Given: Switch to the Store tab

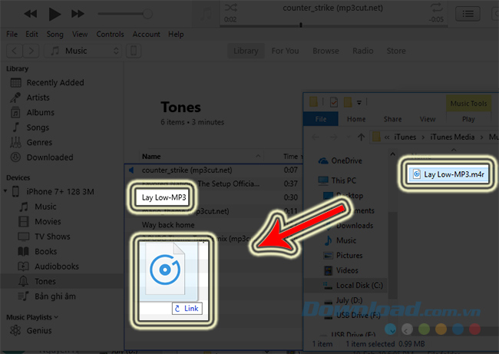Looking at the screenshot, I should click(x=396, y=51).
